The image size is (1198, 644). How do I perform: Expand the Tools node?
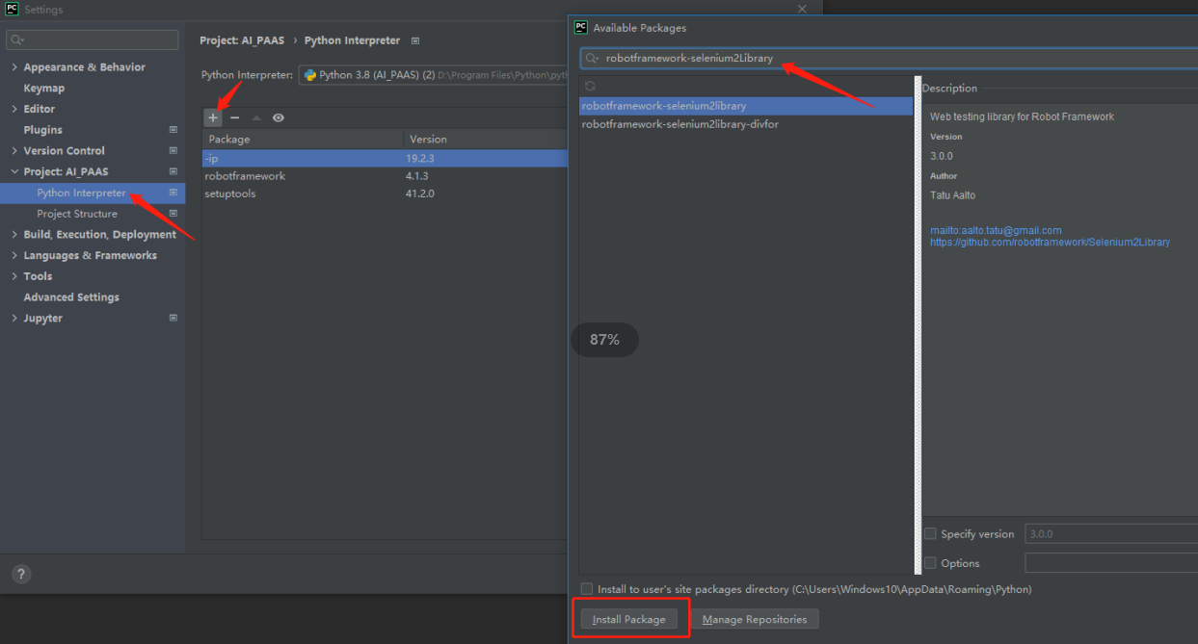click(x=14, y=276)
